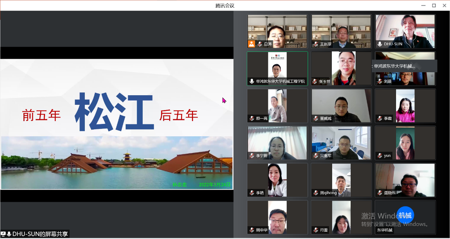Select 季霞's video thumbnail
450x239 pixels.
click(405, 106)
